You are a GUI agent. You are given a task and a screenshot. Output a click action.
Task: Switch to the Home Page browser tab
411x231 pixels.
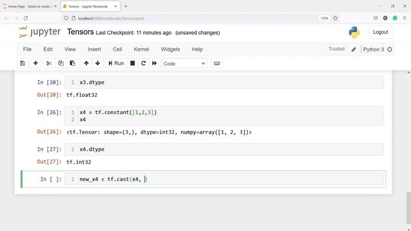pyautogui.click(x=30, y=6)
